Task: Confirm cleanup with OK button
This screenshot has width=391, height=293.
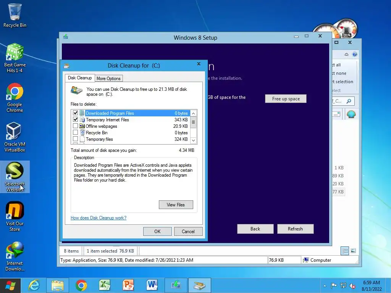Action: click(157, 232)
